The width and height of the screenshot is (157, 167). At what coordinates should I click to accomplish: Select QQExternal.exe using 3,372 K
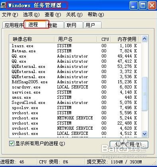pyautogui.click(x=75, y=71)
